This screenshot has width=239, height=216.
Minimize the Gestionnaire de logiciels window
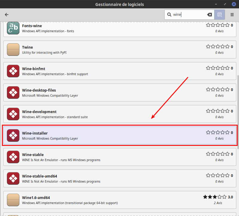pos(216,4)
